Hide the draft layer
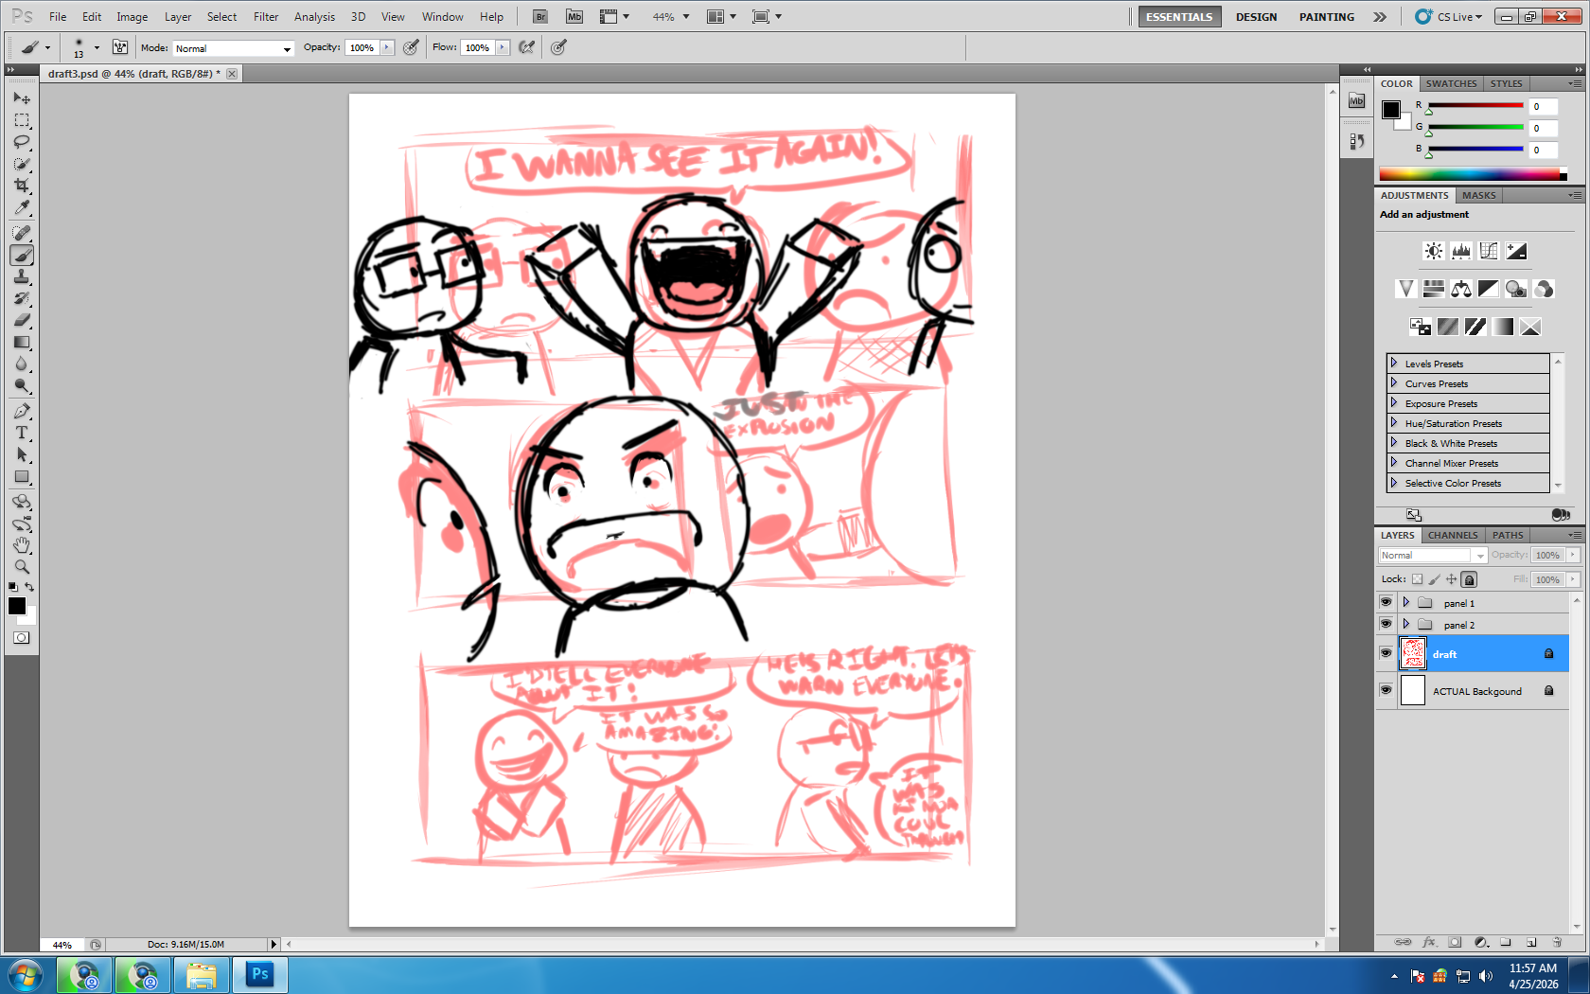 pyautogui.click(x=1386, y=653)
